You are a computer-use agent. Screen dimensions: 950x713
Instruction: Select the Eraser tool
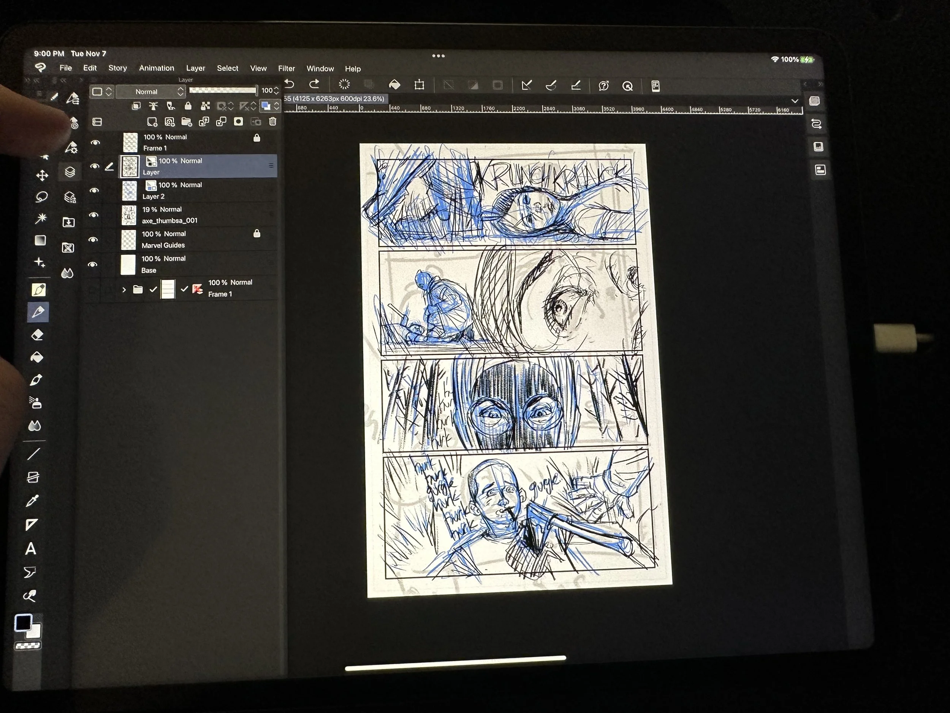pos(37,335)
